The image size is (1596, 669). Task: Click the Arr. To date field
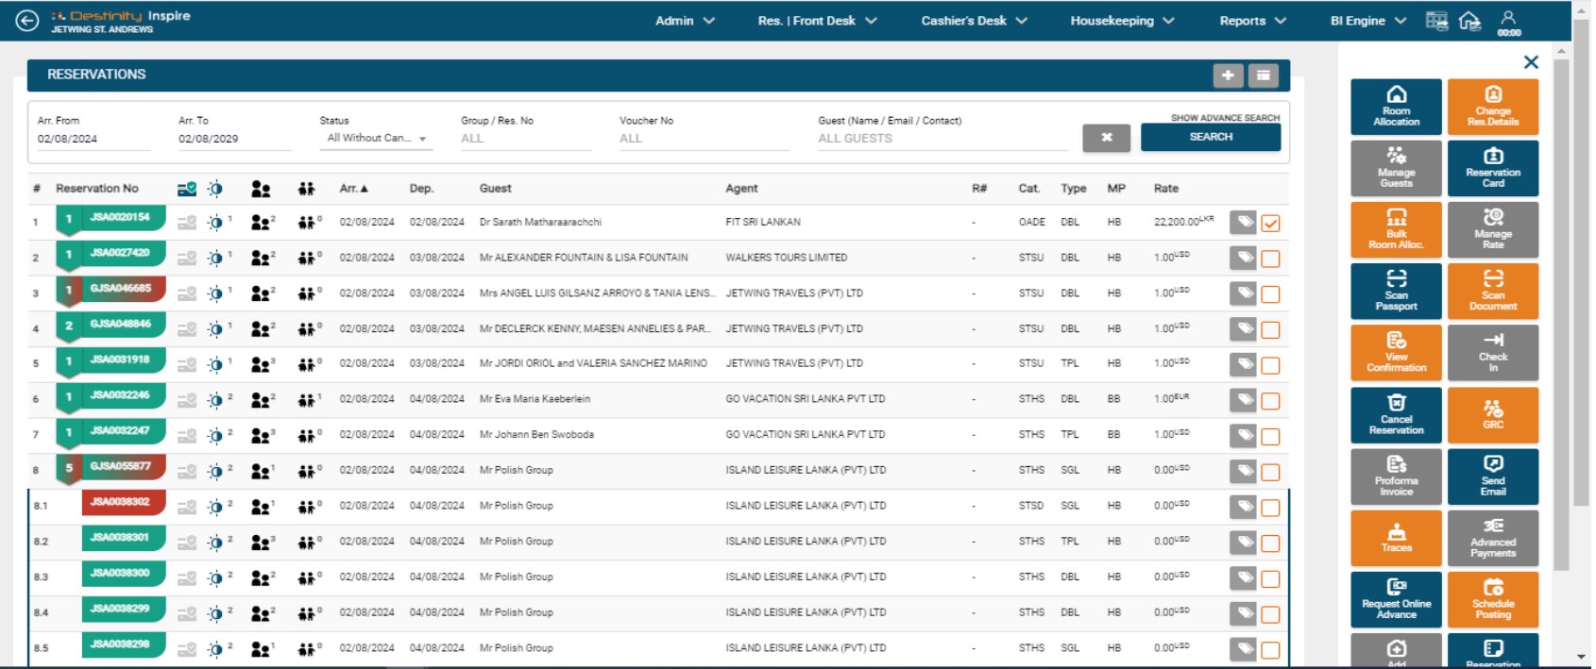[234, 139]
